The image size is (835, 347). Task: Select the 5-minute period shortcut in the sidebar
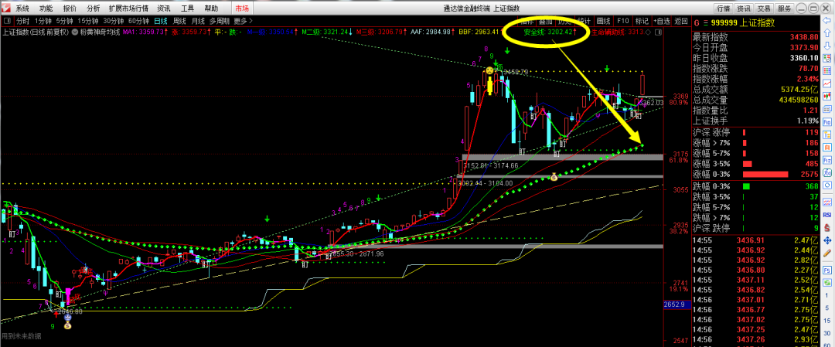827,308
